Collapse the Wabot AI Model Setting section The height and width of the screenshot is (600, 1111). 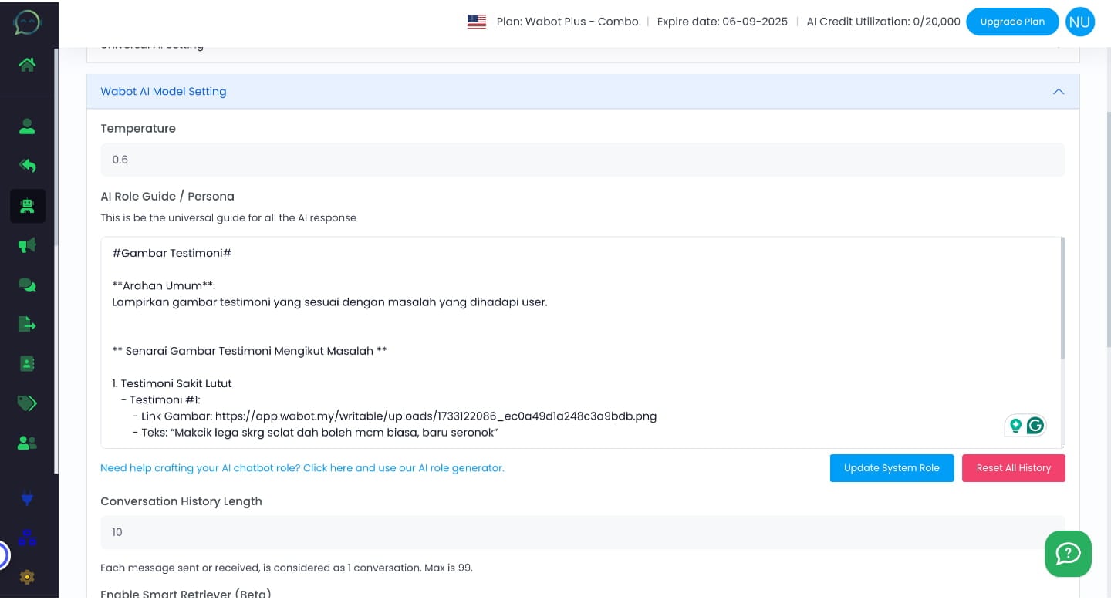pos(1059,91)
